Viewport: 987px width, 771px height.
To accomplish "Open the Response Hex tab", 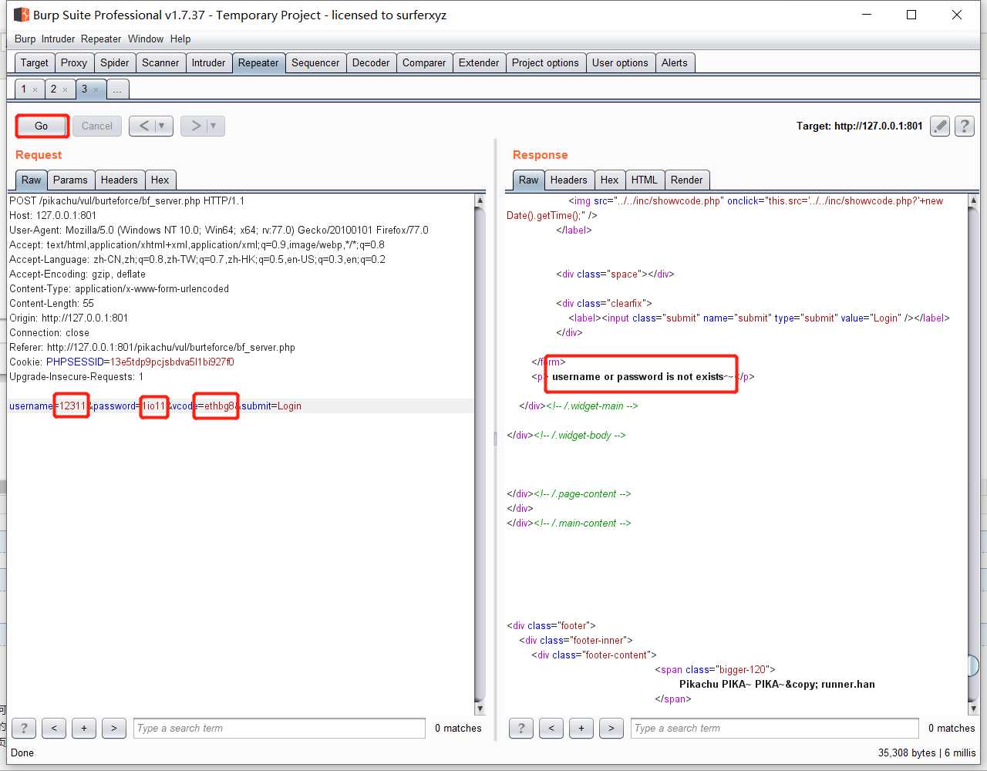I will coord(610,180).
